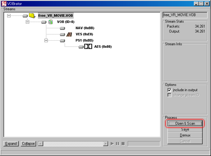Image resolution: width=211 pixels, height=156 pixels.
Task: Click the drive icon in the PS1 (0xBD) row
Action: pyautogui.click(x=62, y=41)
